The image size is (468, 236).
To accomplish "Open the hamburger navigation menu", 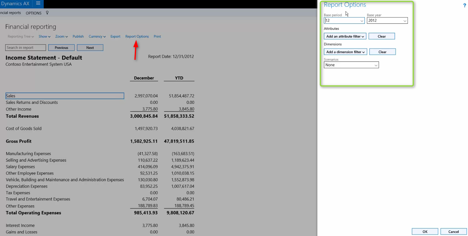I will pos(38,4).
